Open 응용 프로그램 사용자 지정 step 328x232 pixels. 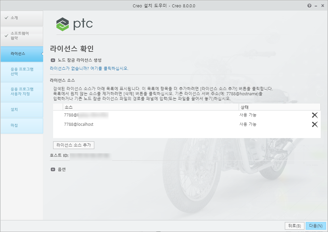22,92
